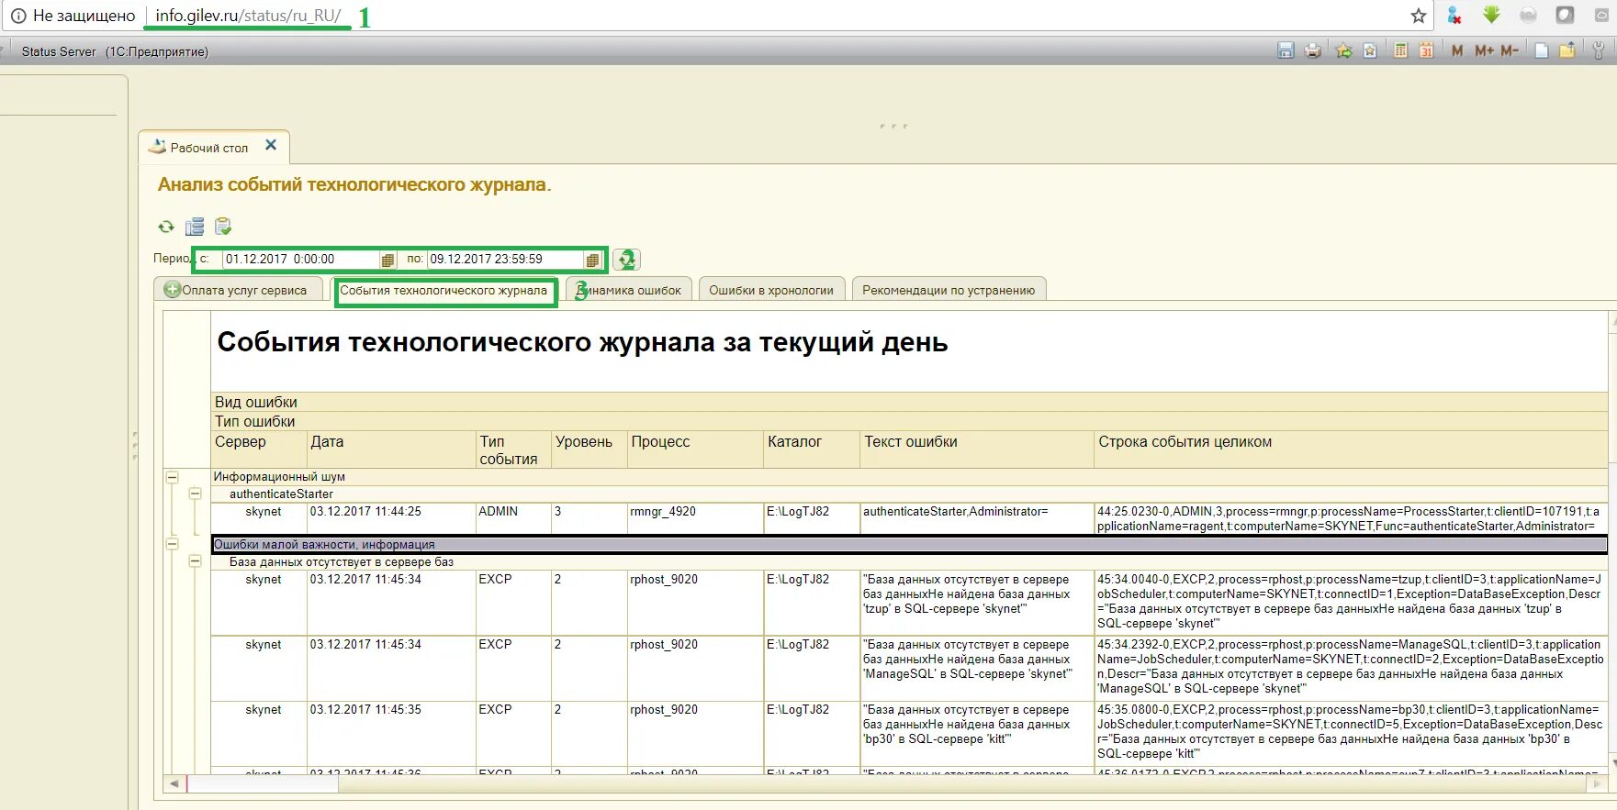Click the address bar URL info.gilev.ru
The width and height of the screenshot is (1617, 810).
[248, 16]
